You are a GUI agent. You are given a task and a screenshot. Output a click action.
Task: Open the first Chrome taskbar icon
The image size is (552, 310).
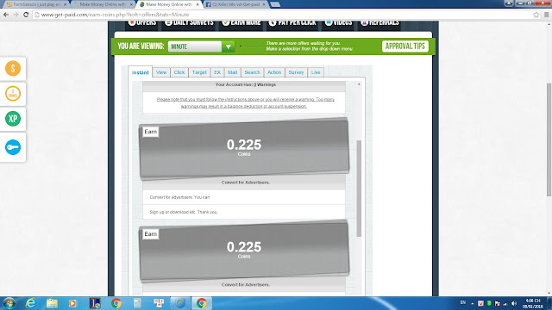coord(116,303)
